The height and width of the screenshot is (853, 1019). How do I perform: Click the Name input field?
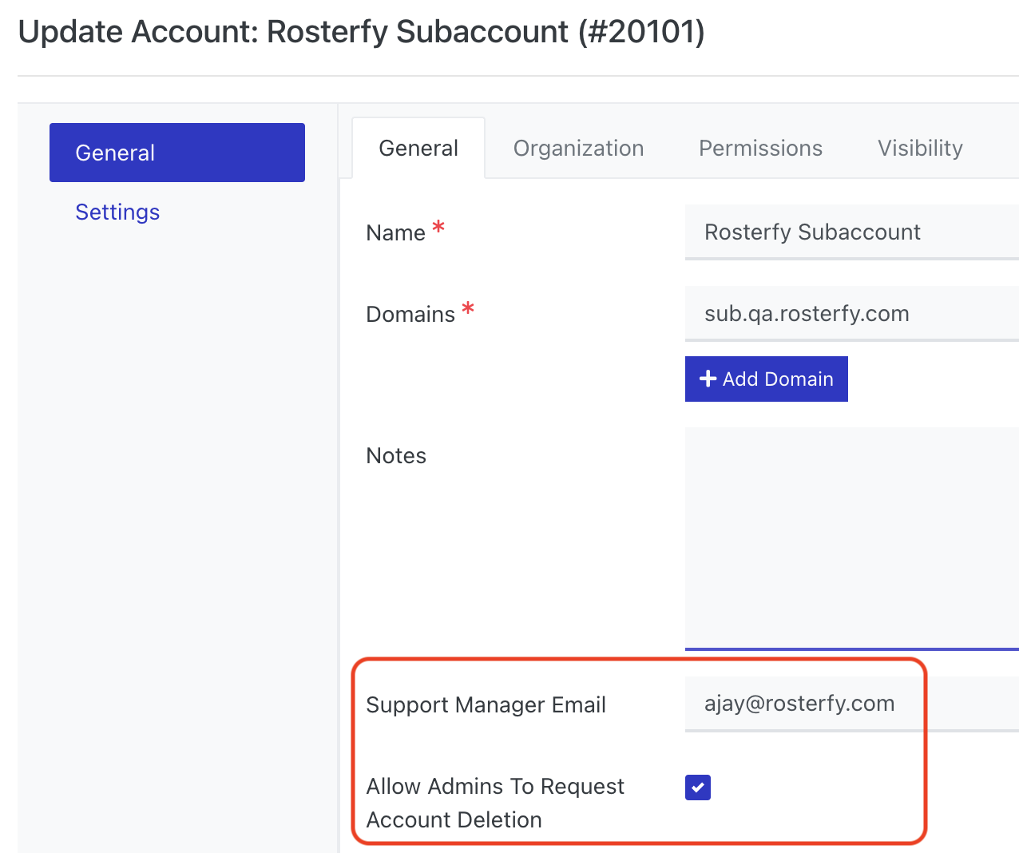coord(852,232)
